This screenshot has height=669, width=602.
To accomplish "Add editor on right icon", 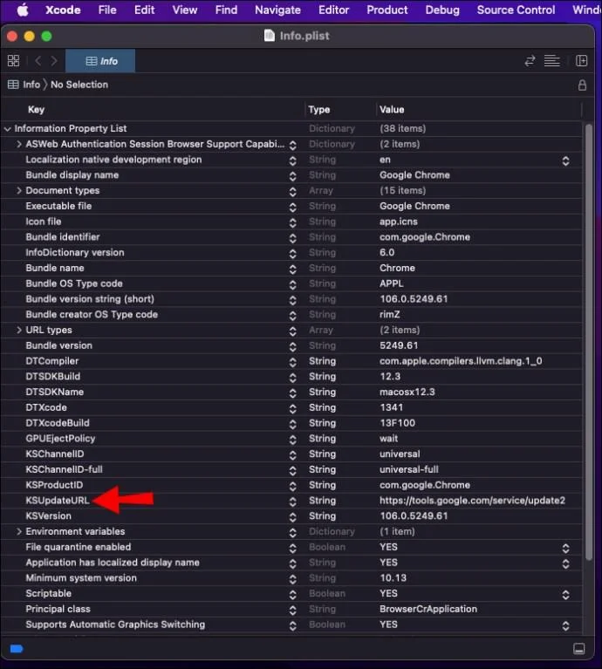I will (x=582, y=60).
